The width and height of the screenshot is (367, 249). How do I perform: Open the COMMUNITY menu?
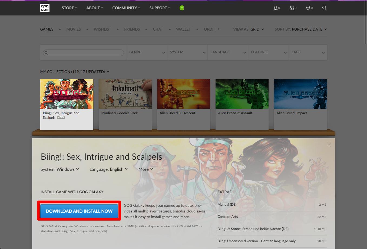(126, 8)
